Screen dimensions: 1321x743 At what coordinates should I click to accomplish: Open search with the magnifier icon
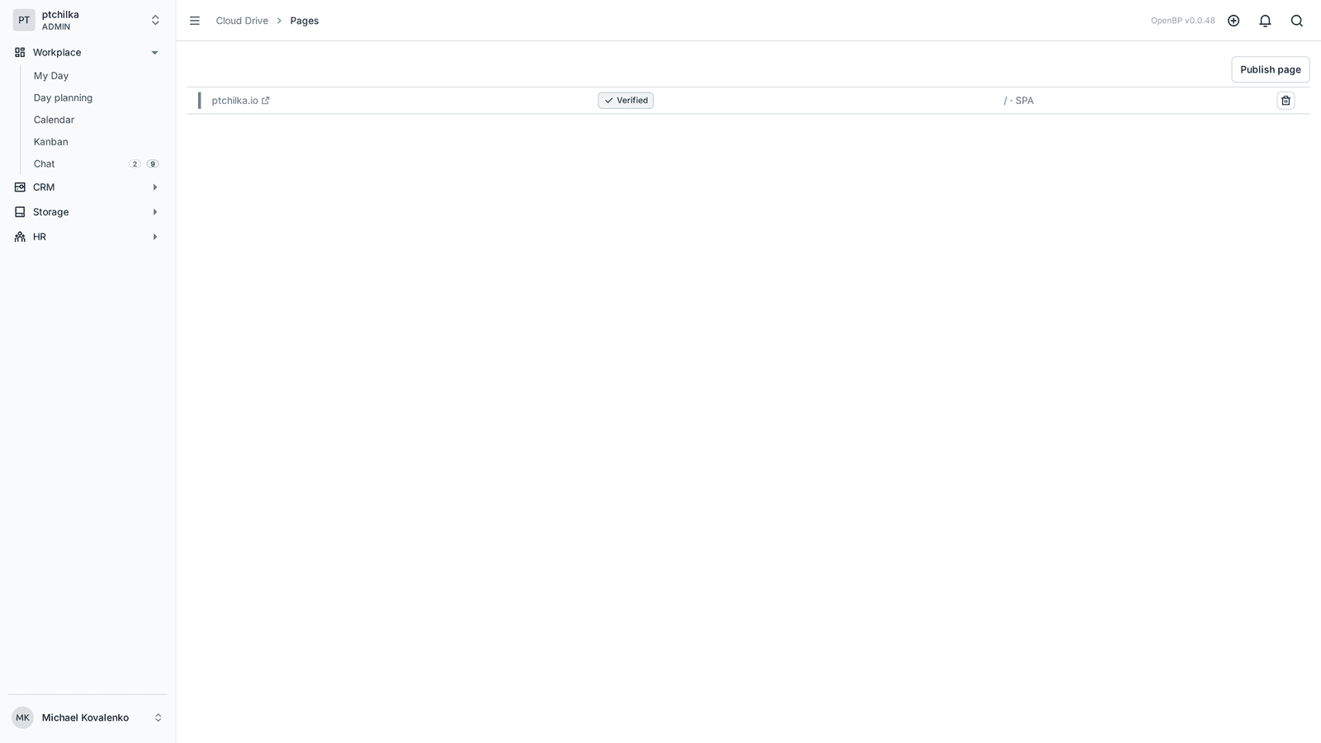(1297, 21)
